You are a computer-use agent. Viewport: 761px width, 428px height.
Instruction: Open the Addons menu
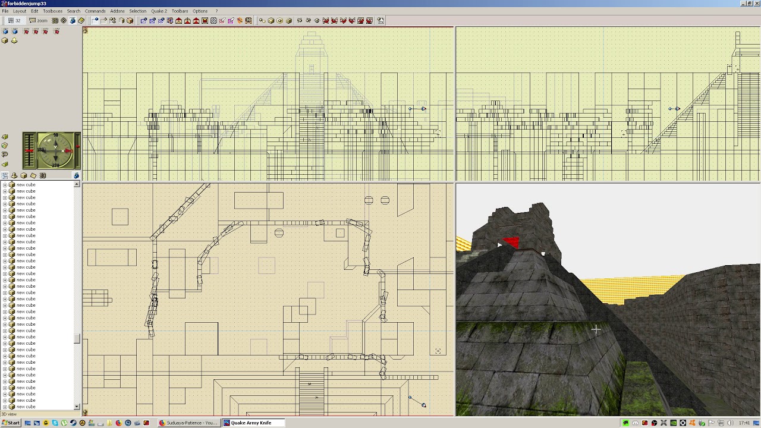(x=117, y=11)
